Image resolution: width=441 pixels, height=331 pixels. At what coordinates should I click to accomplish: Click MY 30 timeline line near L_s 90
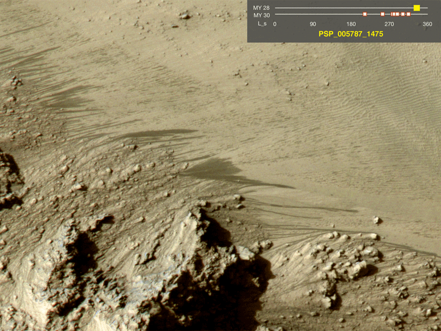313,14
